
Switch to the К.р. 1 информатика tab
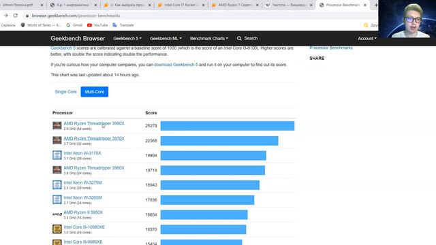pos(73,5)
